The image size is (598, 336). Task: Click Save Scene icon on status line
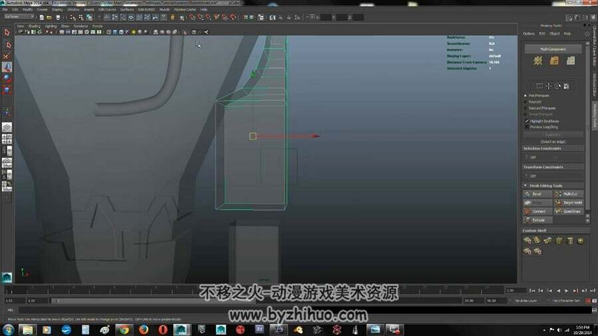[58, 17]
